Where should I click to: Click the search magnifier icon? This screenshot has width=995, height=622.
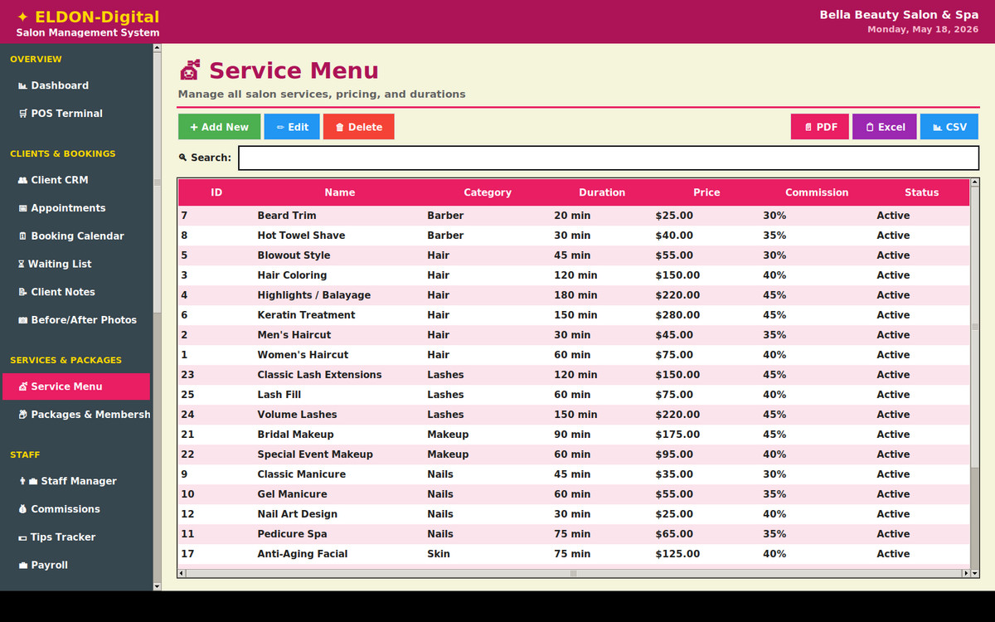click(x=182, y=158)
